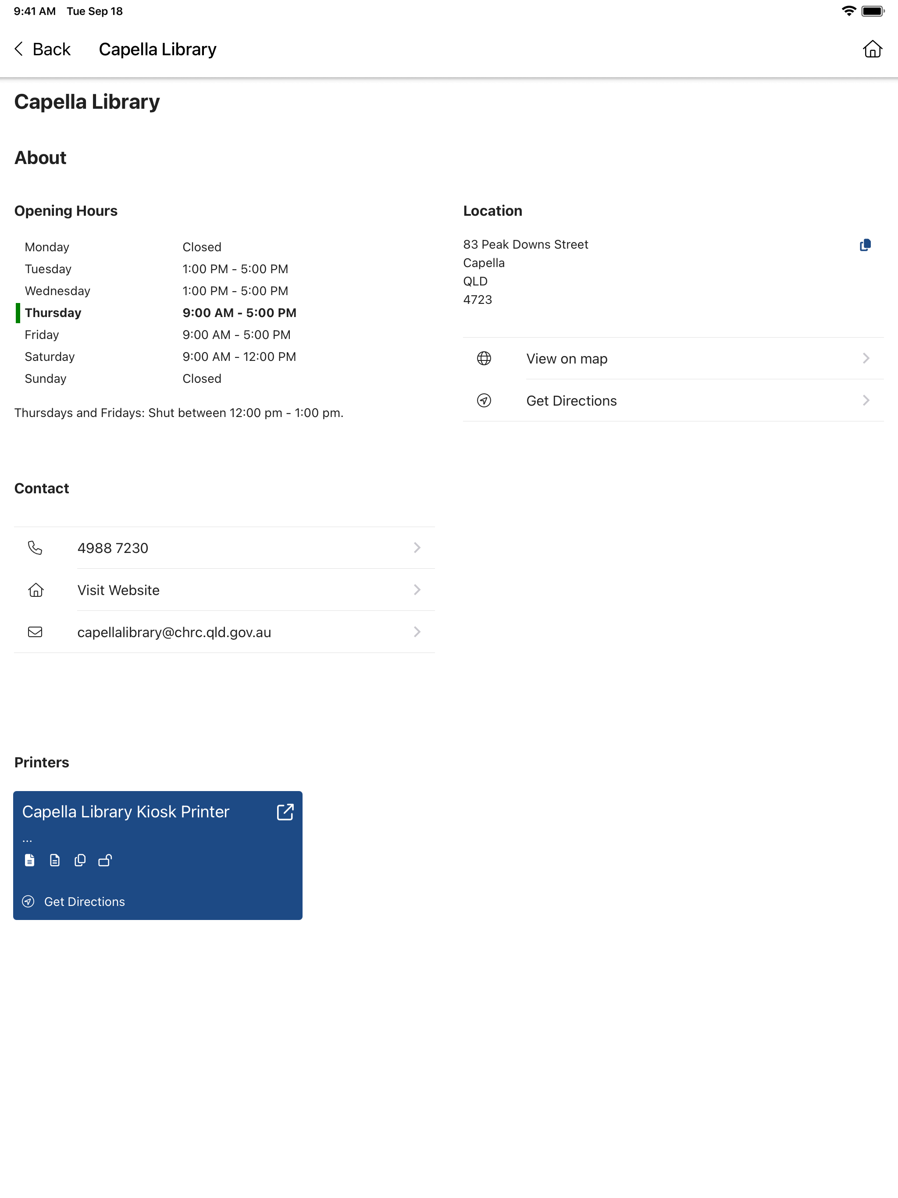The height and width of the screenshot is (1198, 898).
Task: Click the Wi-Fi status icon
Action: pos(849,11)
